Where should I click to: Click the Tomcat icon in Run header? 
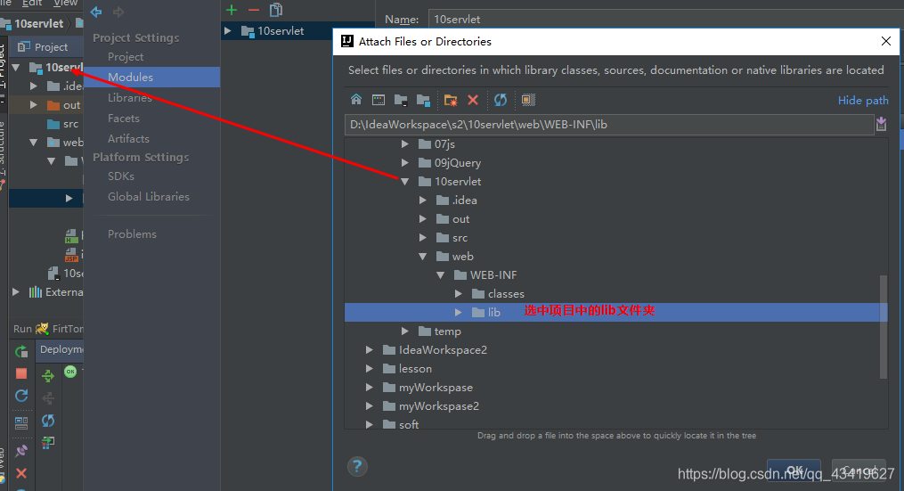click(42, 328)
